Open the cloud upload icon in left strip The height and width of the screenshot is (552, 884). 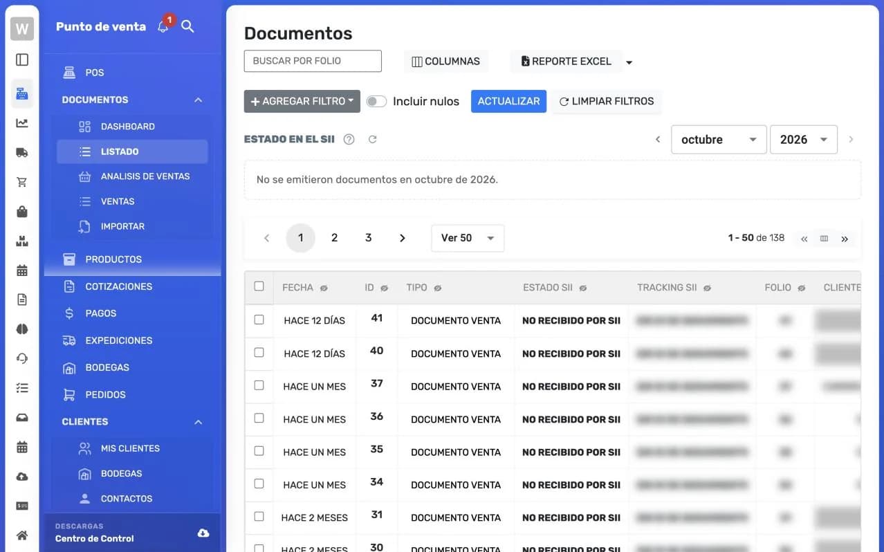pos(22,477)
